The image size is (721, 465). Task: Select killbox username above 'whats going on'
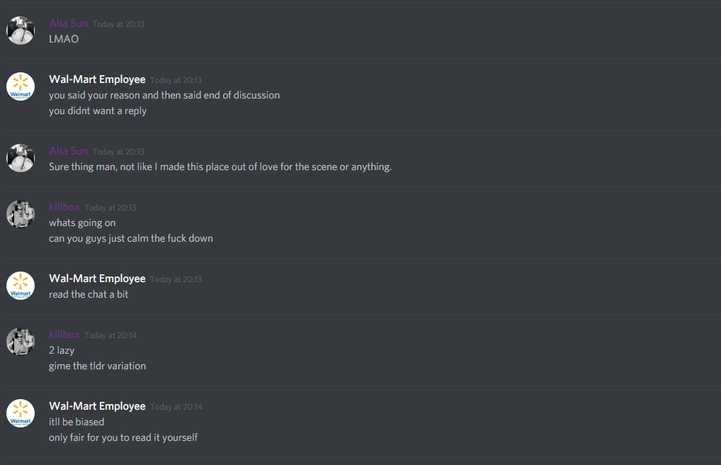click(64, 207)
